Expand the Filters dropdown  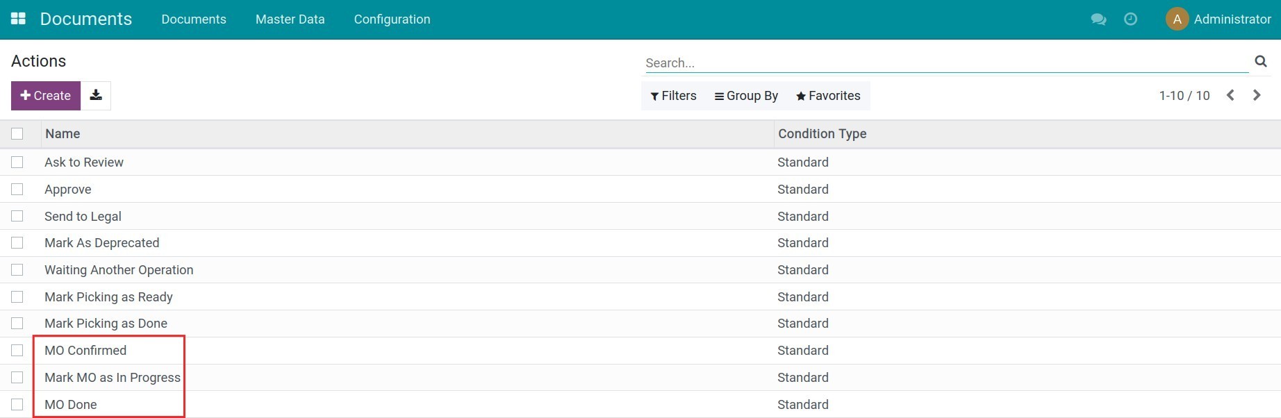pyautogui.click(x=673, y=96)
